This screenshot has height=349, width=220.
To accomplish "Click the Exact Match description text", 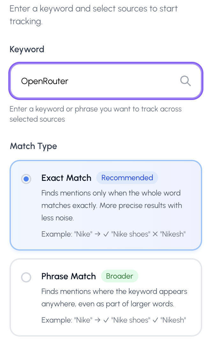I will 111,205.
